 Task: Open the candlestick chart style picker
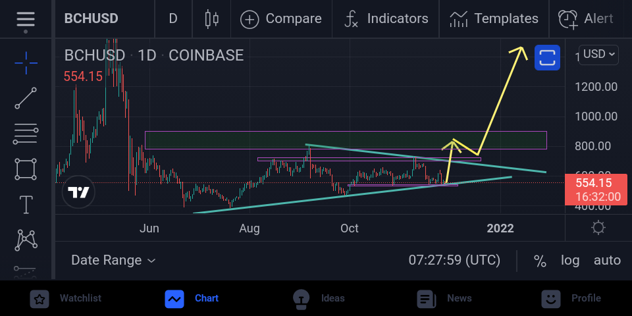211,19
